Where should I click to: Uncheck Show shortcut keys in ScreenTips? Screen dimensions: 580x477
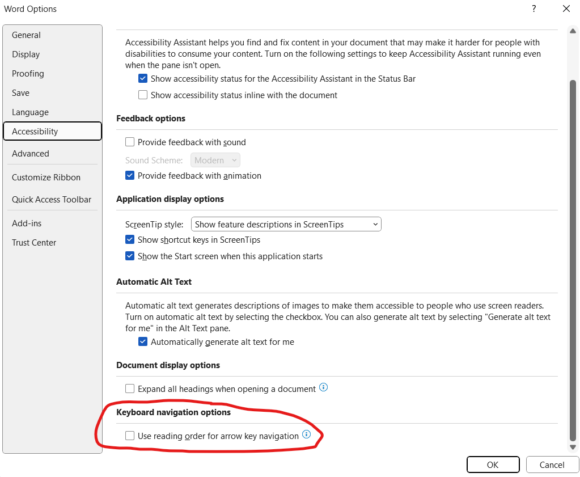(130, 239)
